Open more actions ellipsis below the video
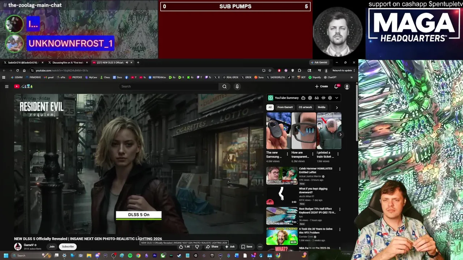The width and height of the screenshot is (463, 260). [260, 247]
